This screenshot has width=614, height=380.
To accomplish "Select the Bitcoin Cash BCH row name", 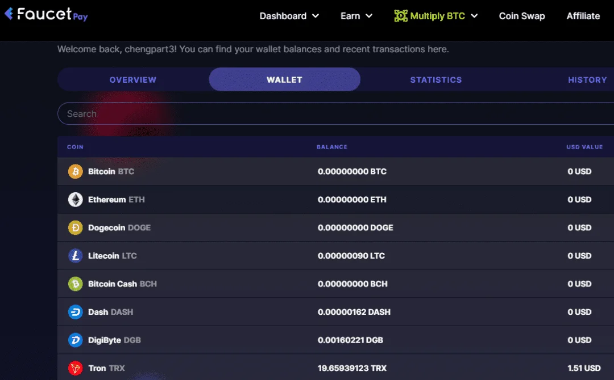I will click(x=123, y=284).
